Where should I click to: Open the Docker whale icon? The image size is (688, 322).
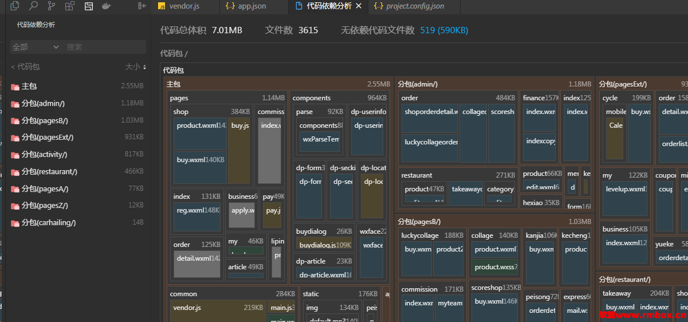pos(107,6)
